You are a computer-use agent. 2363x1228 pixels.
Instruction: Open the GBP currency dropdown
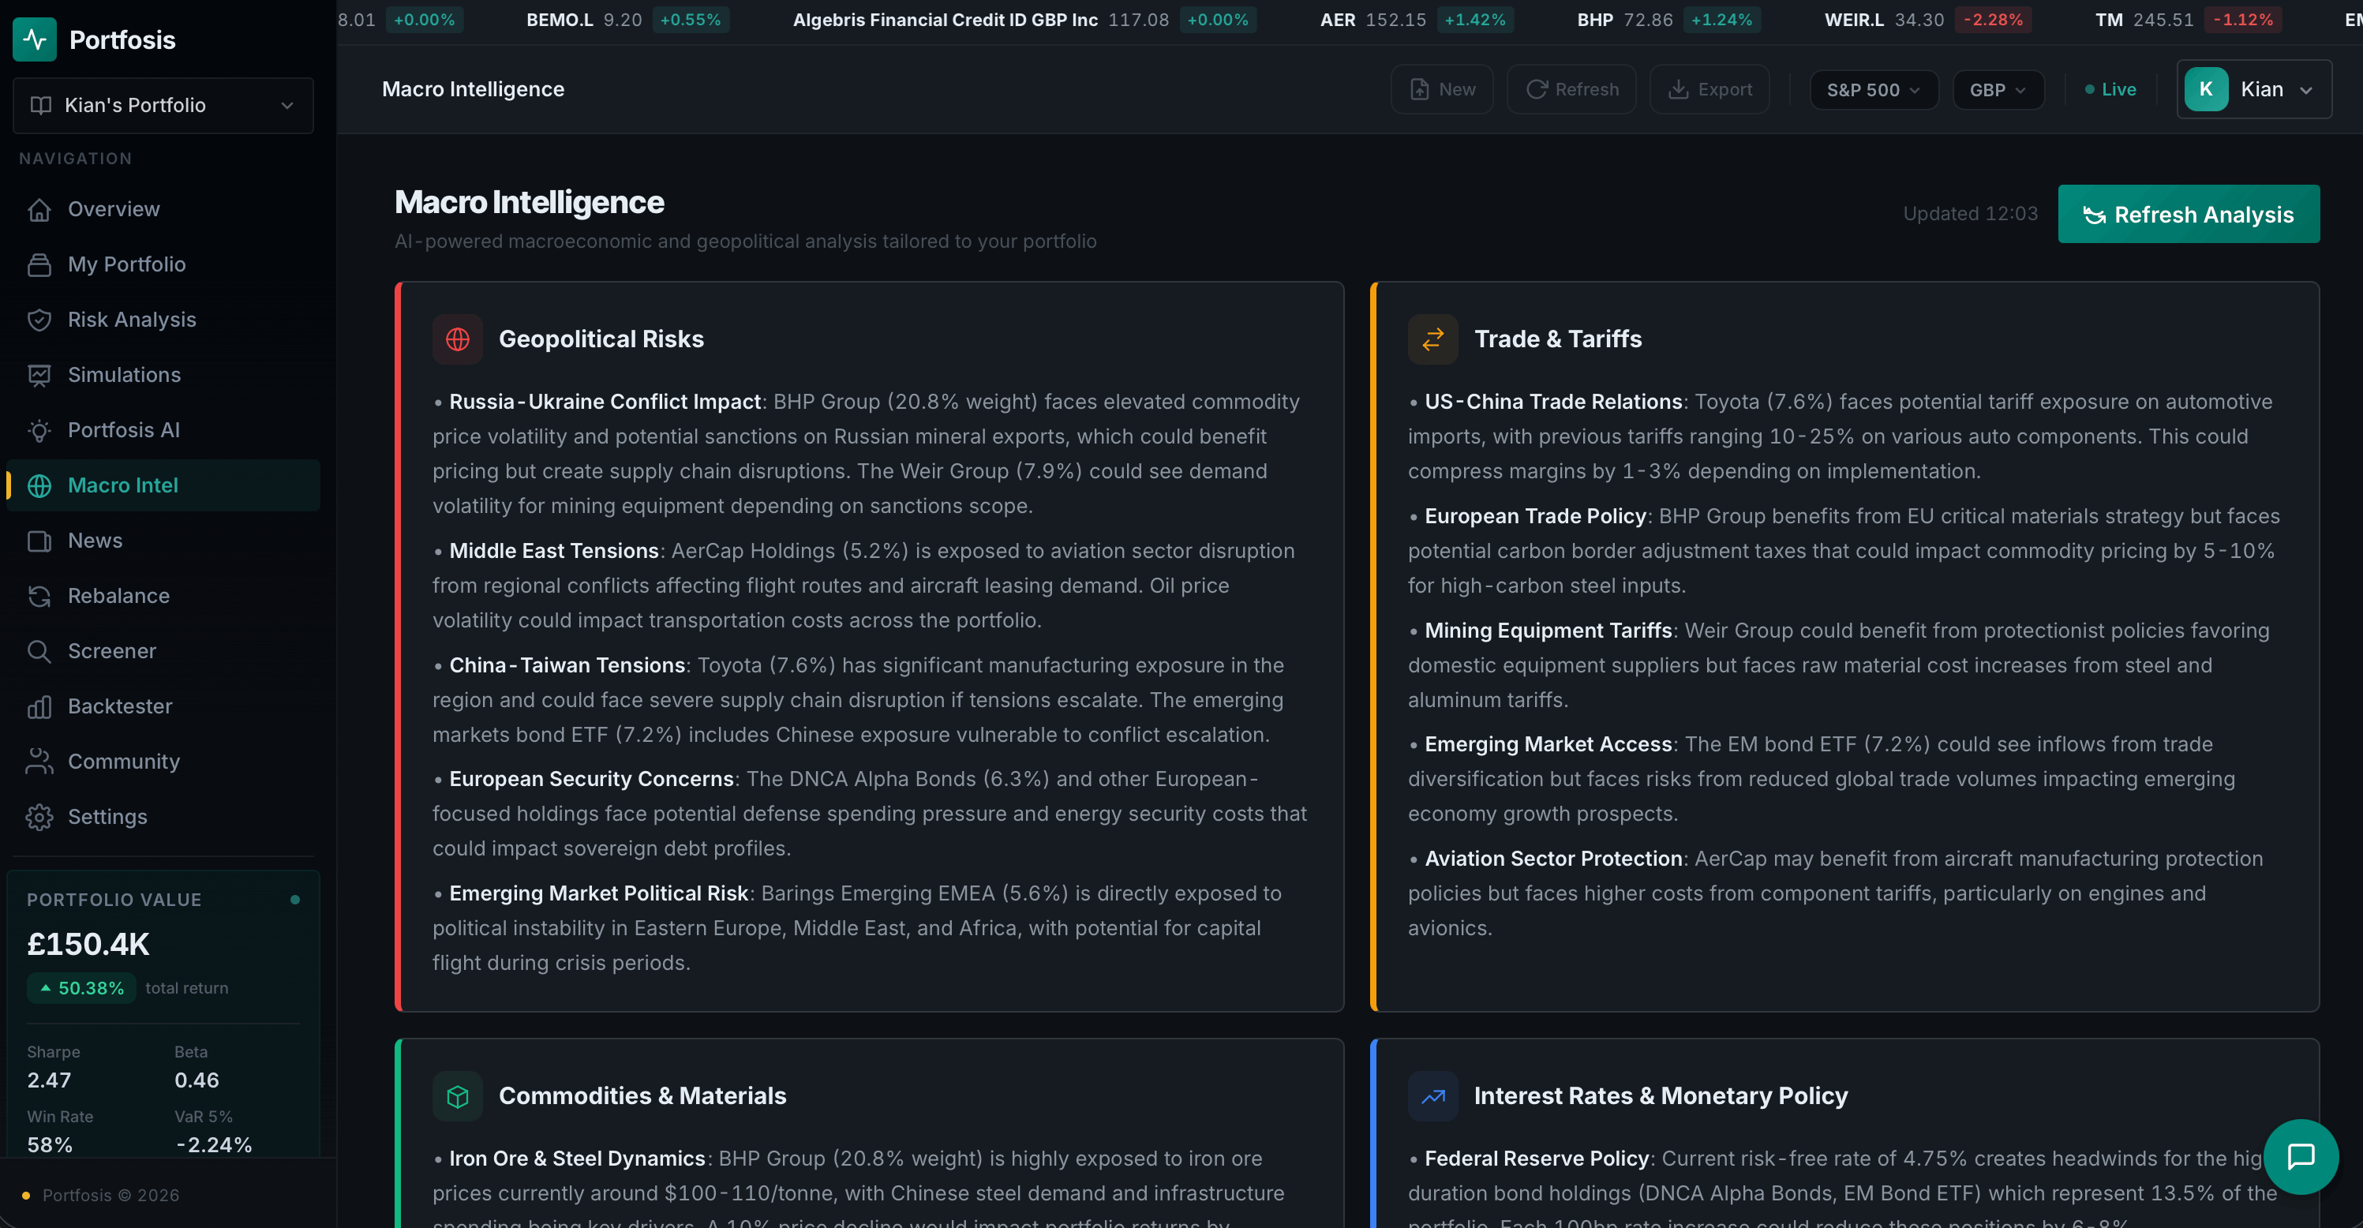point(1997,90)
